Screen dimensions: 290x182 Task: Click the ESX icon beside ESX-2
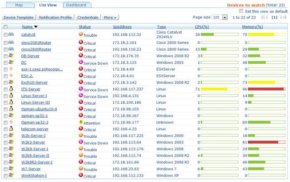(11, 75)
